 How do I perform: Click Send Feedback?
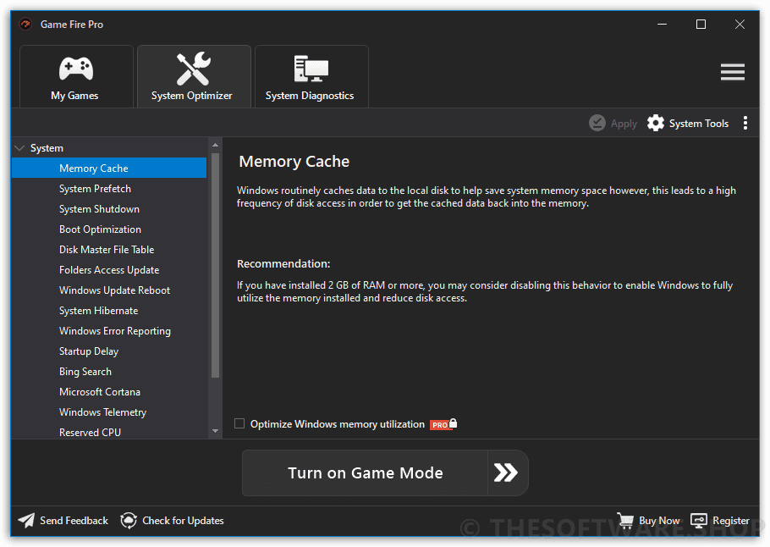63,521
